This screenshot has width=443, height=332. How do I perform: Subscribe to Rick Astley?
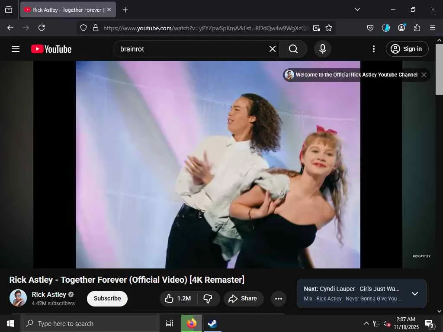point(107,298)
